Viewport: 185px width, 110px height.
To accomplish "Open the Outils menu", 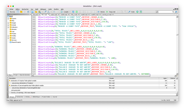I will [50, 9].
